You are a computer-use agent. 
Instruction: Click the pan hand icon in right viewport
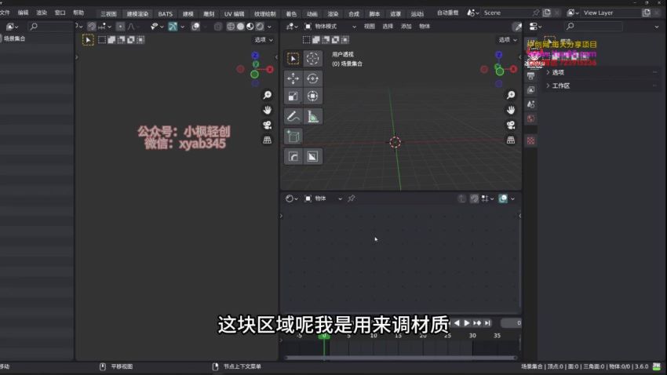pyautogui.click(x=511, y=109)
